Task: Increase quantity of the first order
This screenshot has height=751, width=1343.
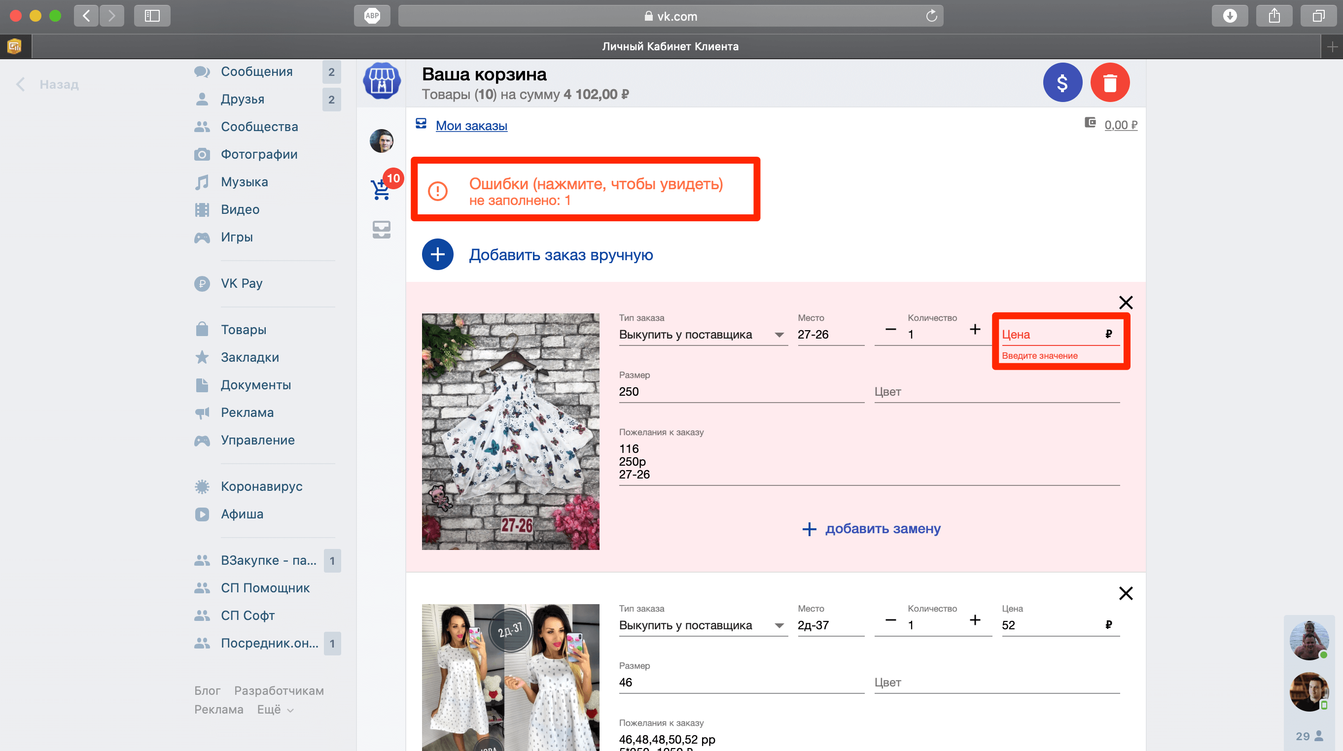Action: pyautogui.click(x=974, y=329)
